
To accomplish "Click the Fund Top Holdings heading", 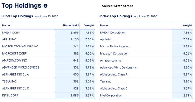I will (17, 16).
